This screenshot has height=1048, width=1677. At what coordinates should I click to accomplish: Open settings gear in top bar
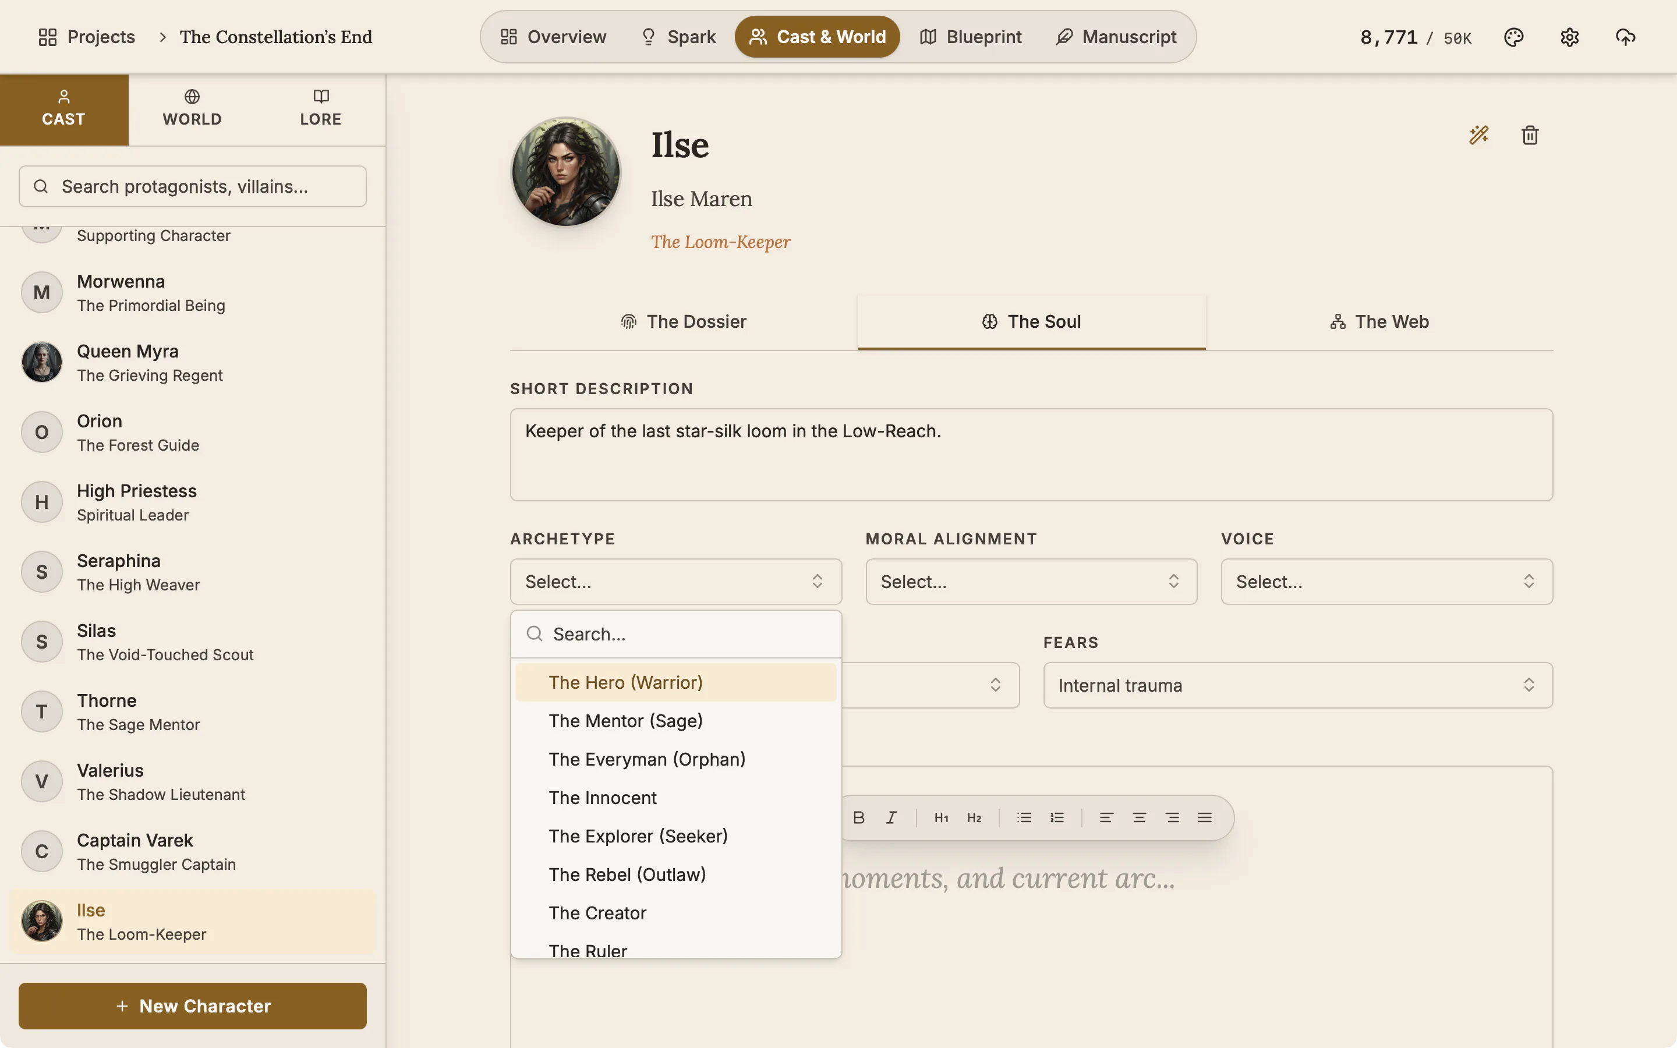point(1570,37)
